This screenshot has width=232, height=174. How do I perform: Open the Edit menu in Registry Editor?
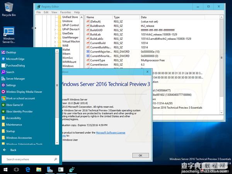(46, 12)
